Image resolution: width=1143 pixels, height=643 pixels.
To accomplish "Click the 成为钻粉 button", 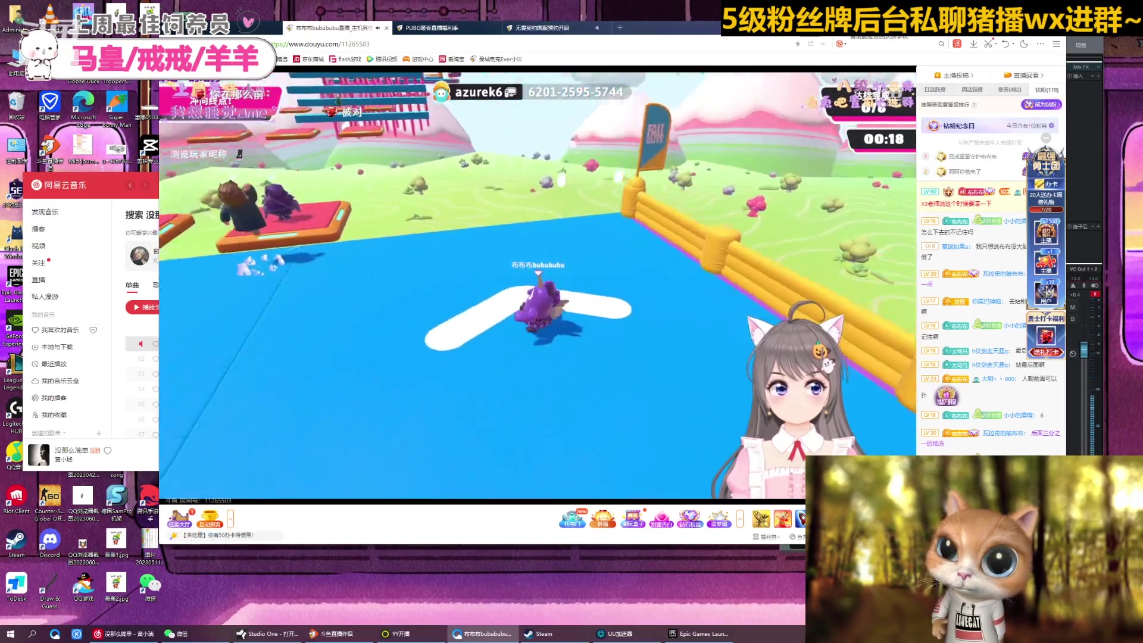I will pos(1041,104).
